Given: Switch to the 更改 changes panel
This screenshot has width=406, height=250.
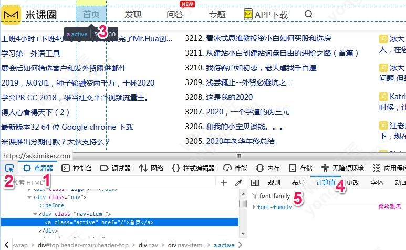Looking at the screenshot, I should 352,182.
